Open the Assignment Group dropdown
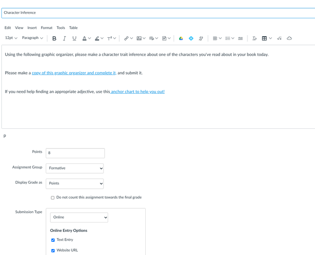 pyautogui.click(x=75, y=168)
